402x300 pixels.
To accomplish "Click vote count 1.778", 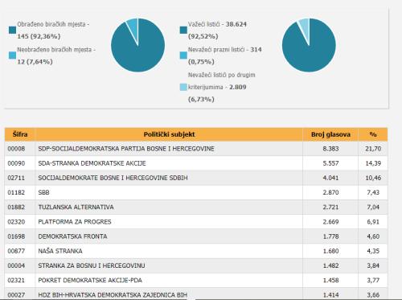I will [x=330, y=236].
